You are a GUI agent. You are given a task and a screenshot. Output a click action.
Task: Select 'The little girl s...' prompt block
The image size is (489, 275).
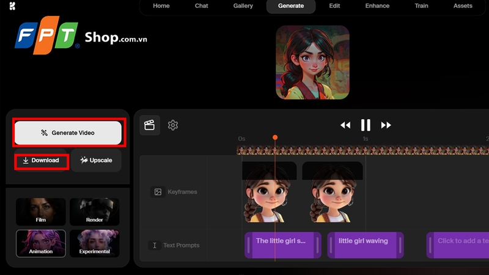(x=283, y=245)
